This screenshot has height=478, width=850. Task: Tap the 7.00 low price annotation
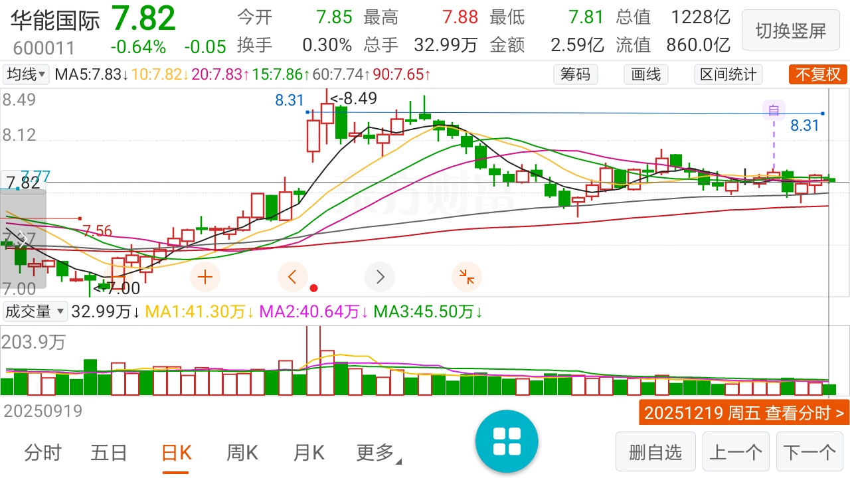pos(118,288)
